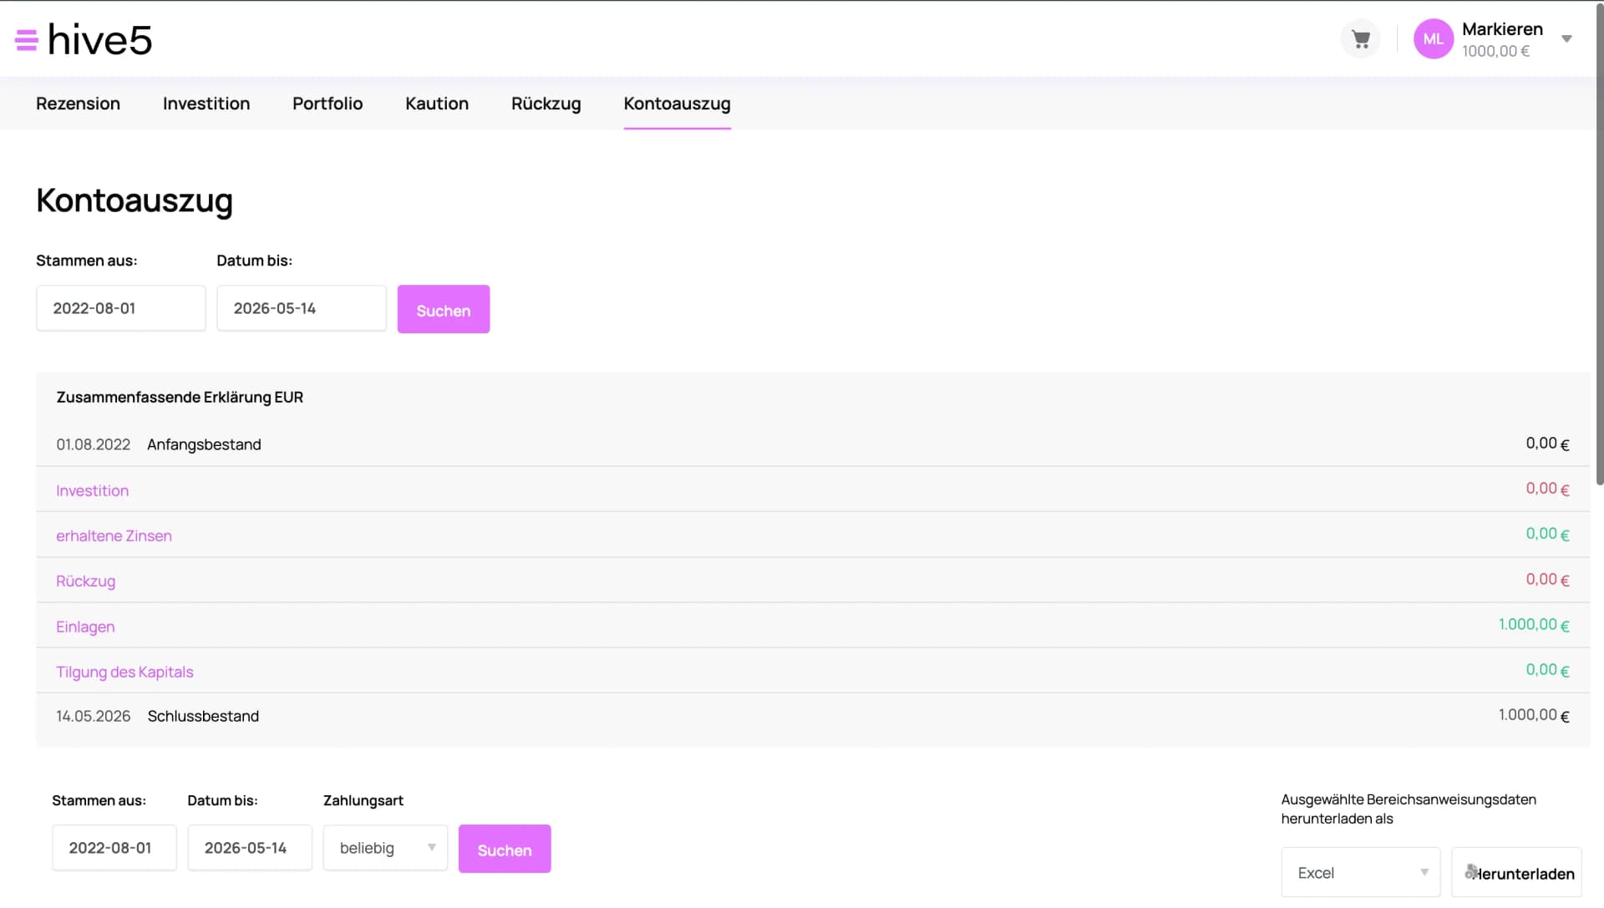The image size is (1604, 908).
Task: Select the Rückzug tab
Action: tap(546, 104)
